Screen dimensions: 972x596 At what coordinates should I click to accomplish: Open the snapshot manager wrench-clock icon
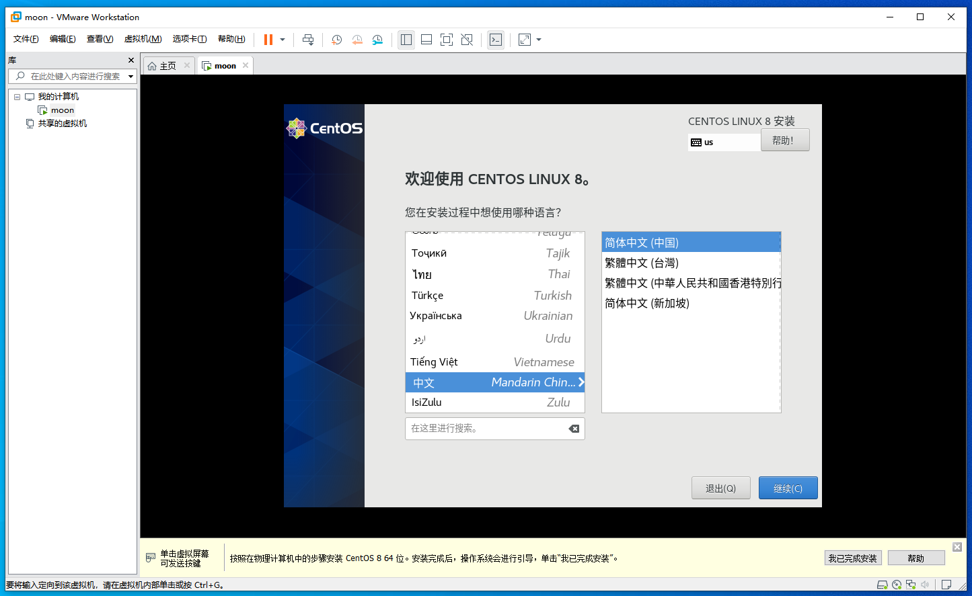[x=377, y=40]
